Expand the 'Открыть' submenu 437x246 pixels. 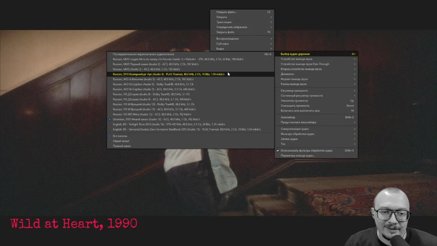[242, 17]
